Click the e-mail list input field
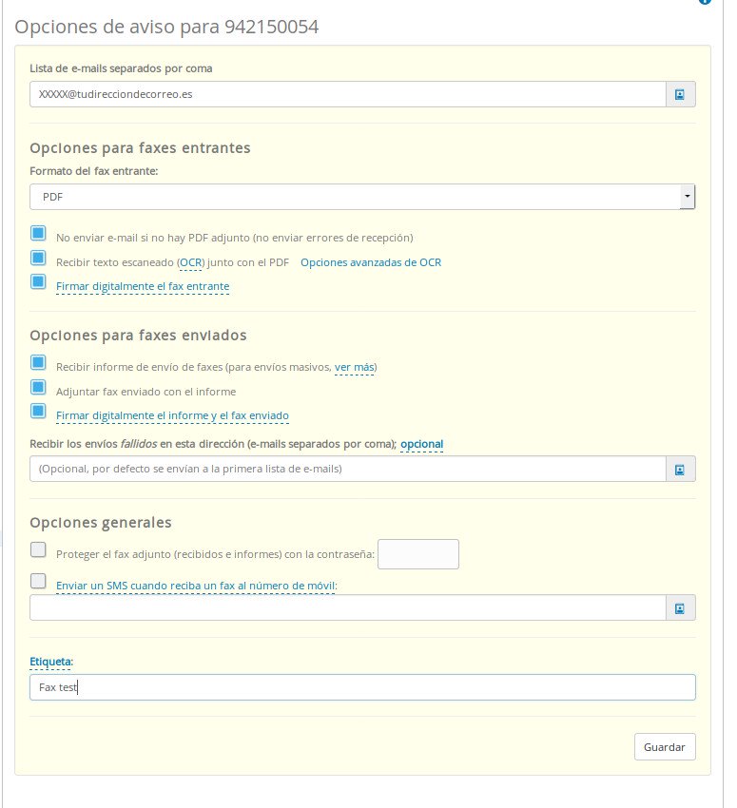Viewport: 737px width, 808px height. pyautogui.click(x=347, y=94)
